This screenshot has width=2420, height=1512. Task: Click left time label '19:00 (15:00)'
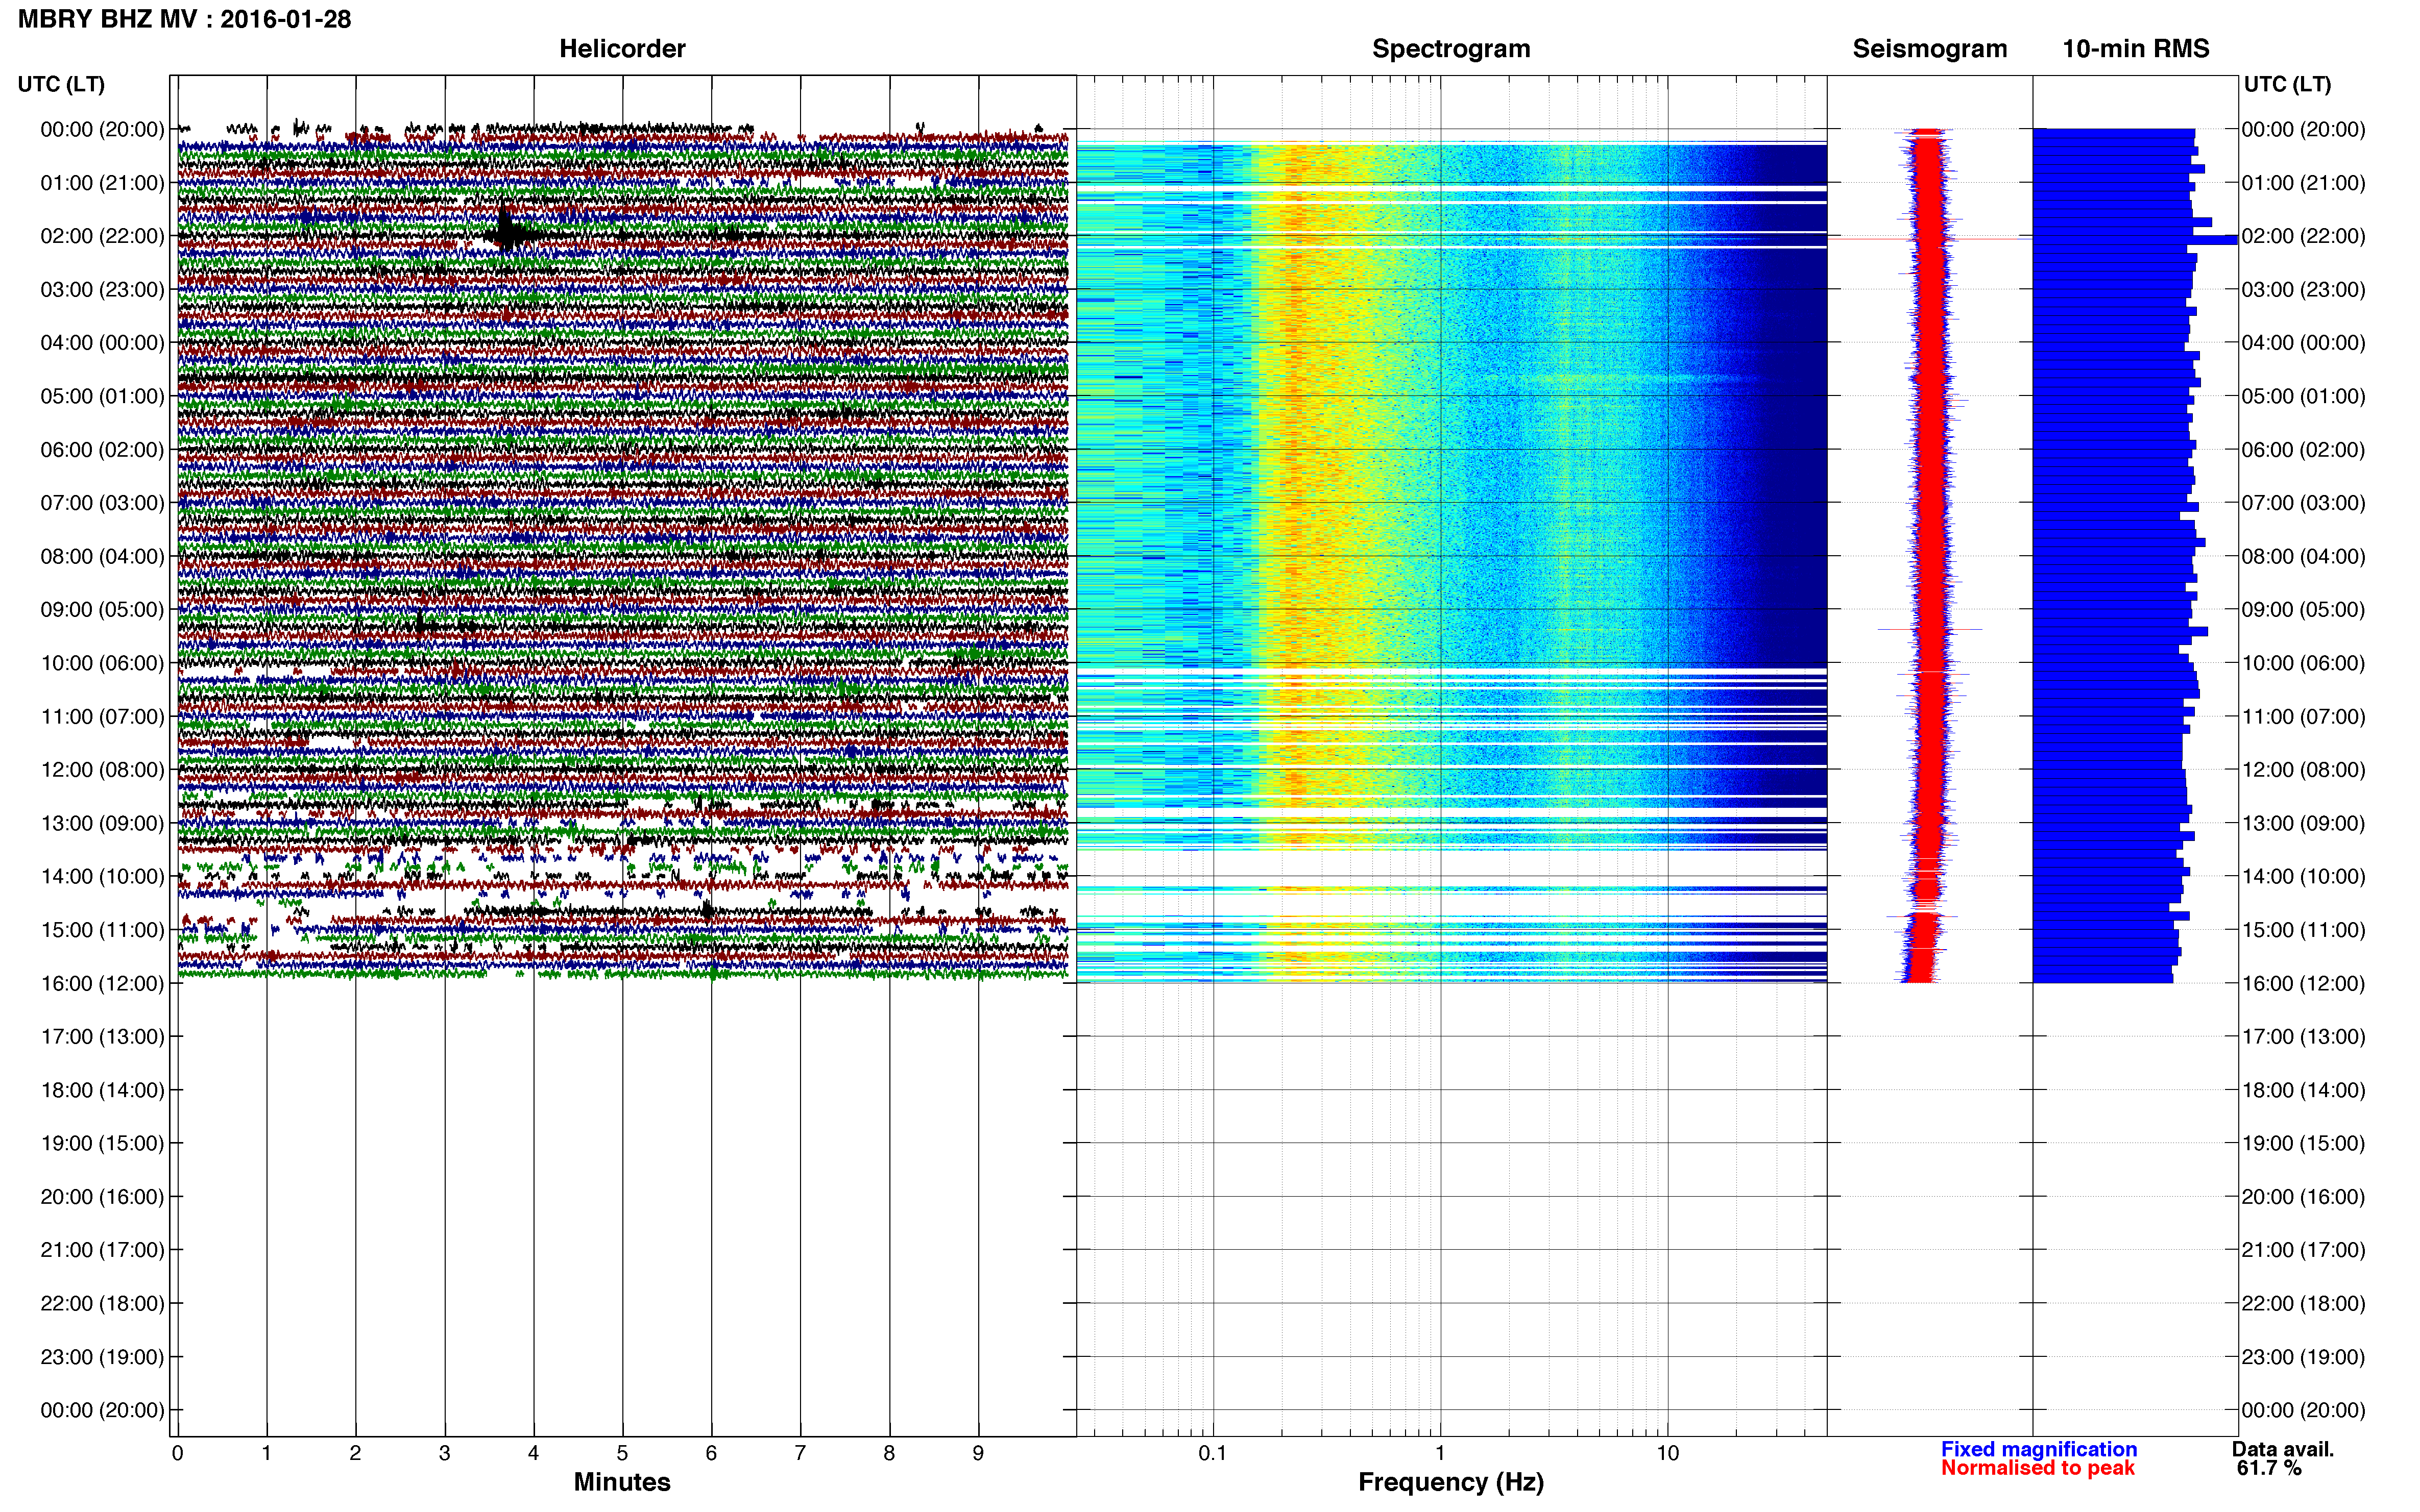[102, 1143]
